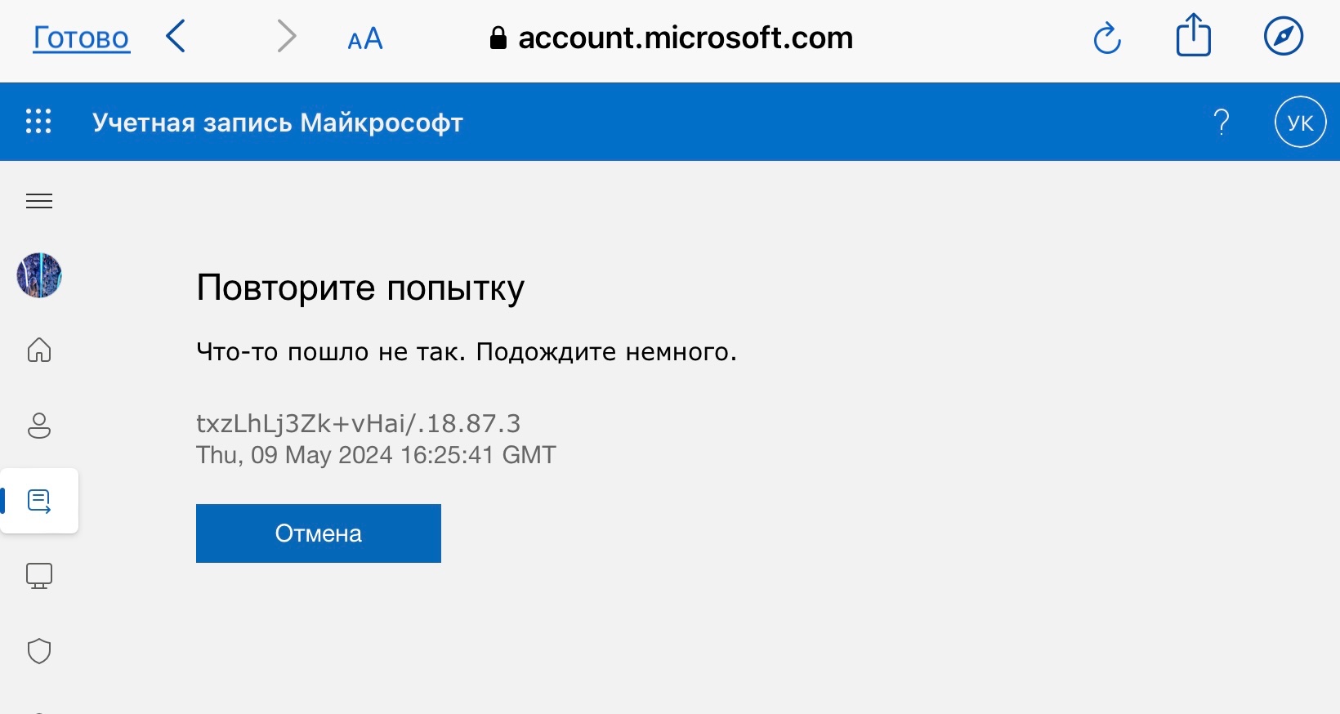
Task: Open help with the question mark icon
Action: point(1222,122)
